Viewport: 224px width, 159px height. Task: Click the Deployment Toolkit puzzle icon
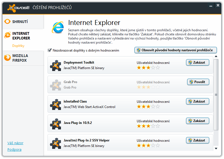55,66
